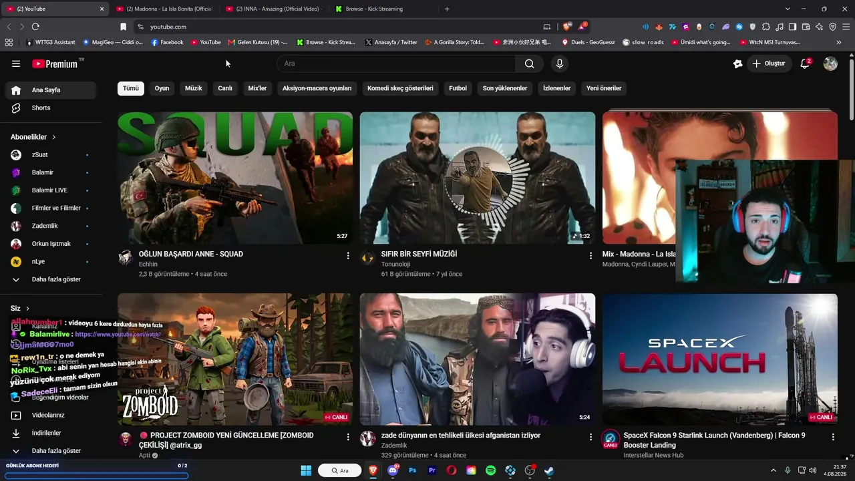The height and width of the screenshot is (481, 855).
Task: Select the Futbol filter chip
Action: pyautogui.click(x=458, y=88)
